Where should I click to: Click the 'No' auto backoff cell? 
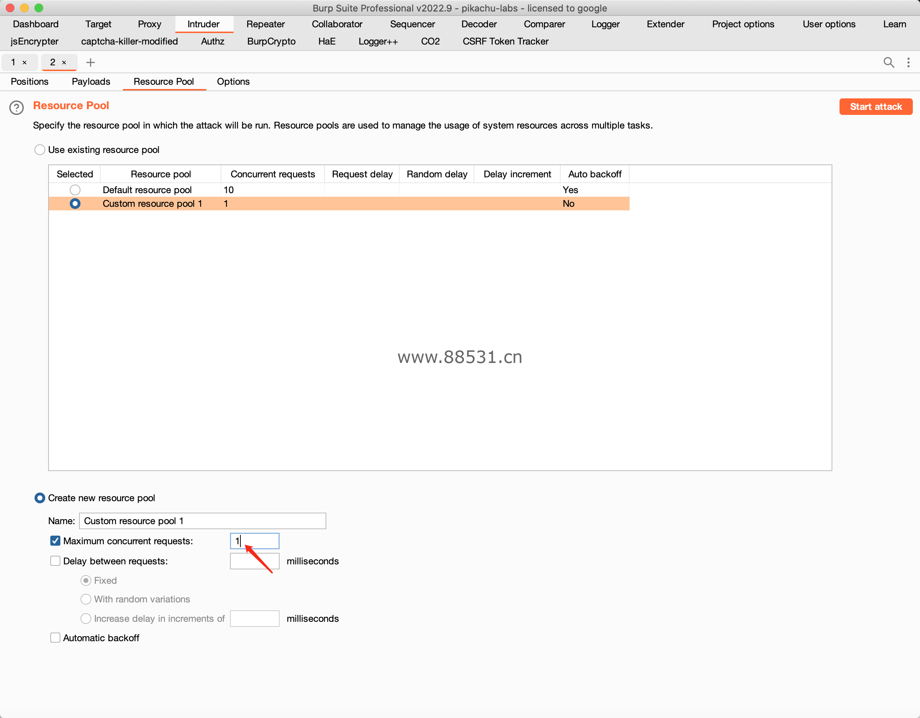pyautogui.click(x=595, y=204)
